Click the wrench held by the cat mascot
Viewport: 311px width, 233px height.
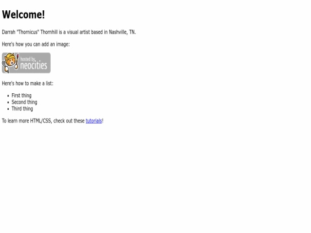[5, 67]
